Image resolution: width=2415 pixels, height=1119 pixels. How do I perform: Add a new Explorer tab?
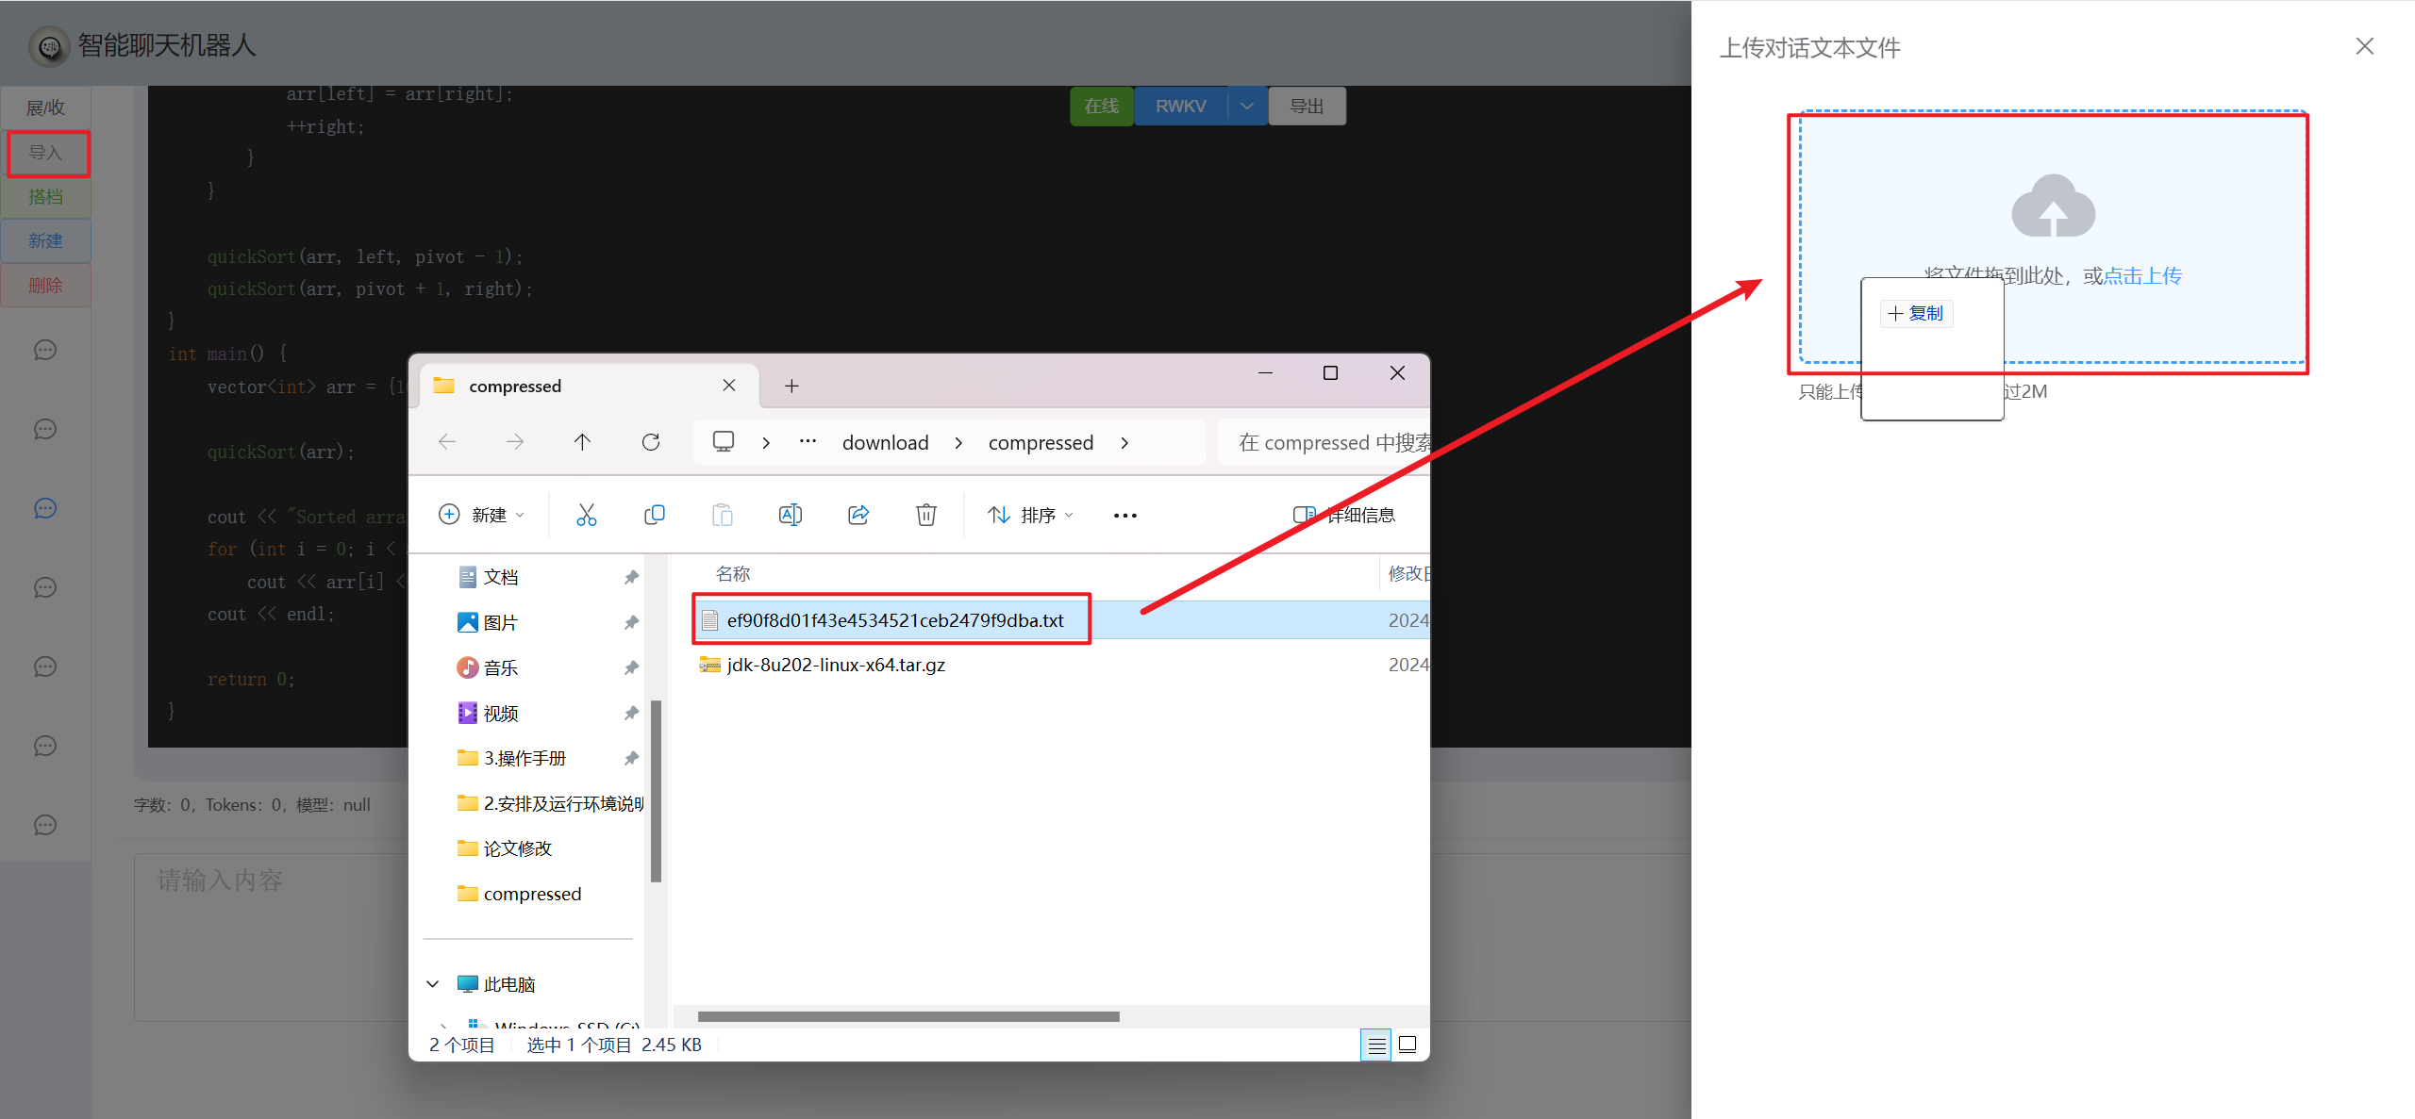pos(791,387)
